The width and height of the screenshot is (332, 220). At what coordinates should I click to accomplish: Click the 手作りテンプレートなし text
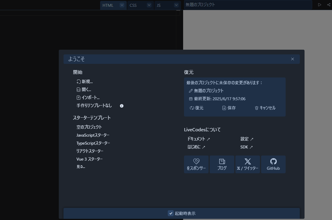click(x=94, y=106)
